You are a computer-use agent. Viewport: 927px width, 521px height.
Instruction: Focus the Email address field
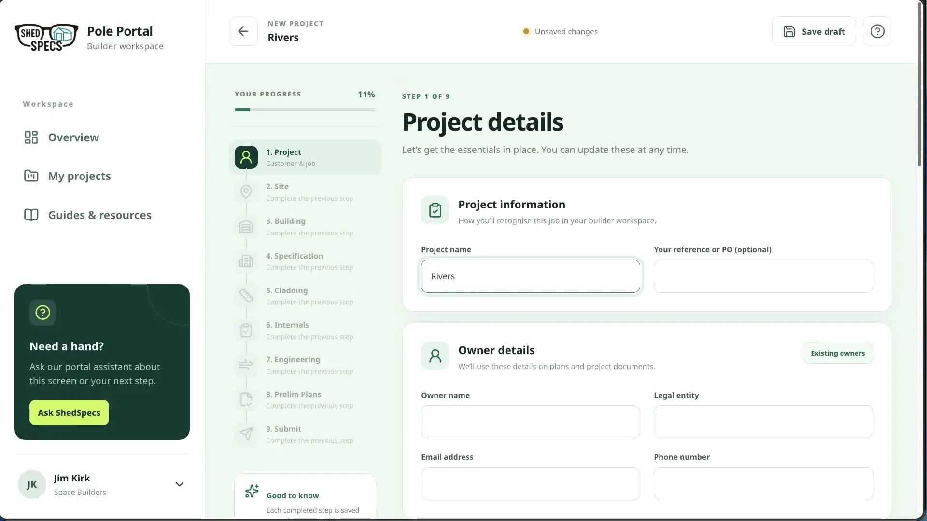click(530, 483)
